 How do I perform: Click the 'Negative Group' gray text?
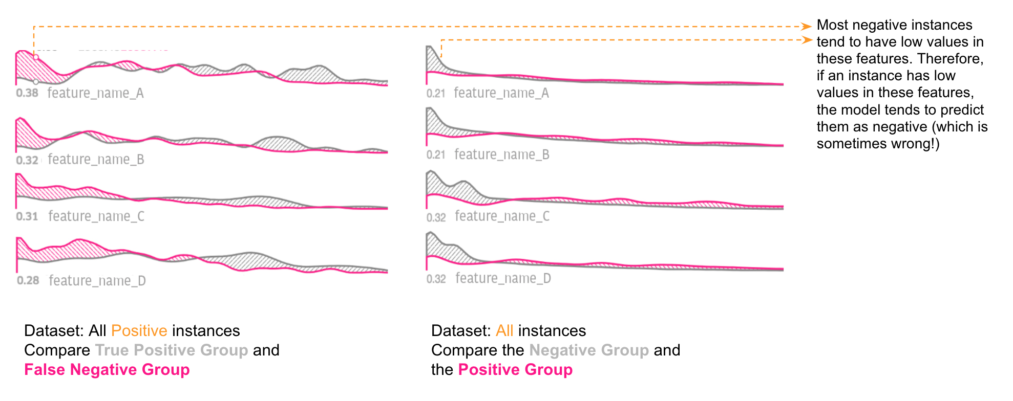[589, 350]
